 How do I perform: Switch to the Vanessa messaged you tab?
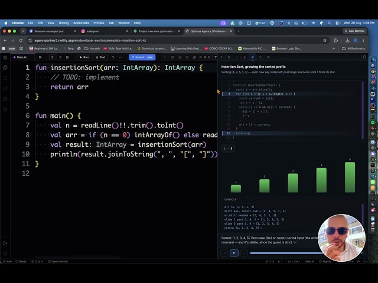(x=52, y=31)
